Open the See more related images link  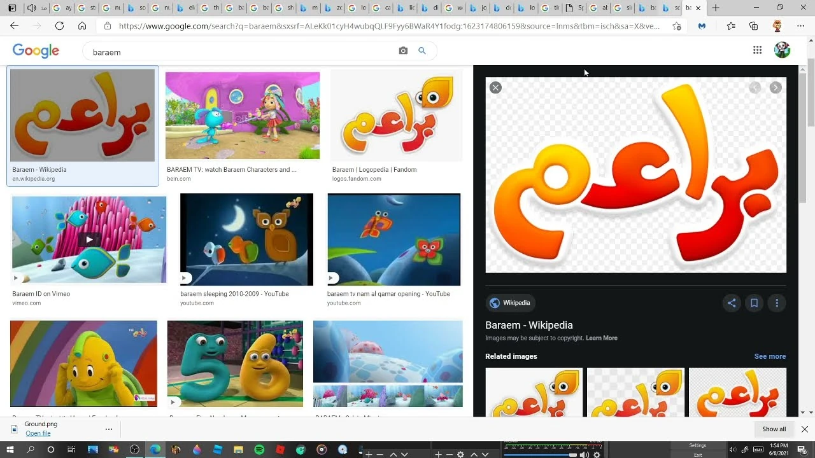coord(770,356)
